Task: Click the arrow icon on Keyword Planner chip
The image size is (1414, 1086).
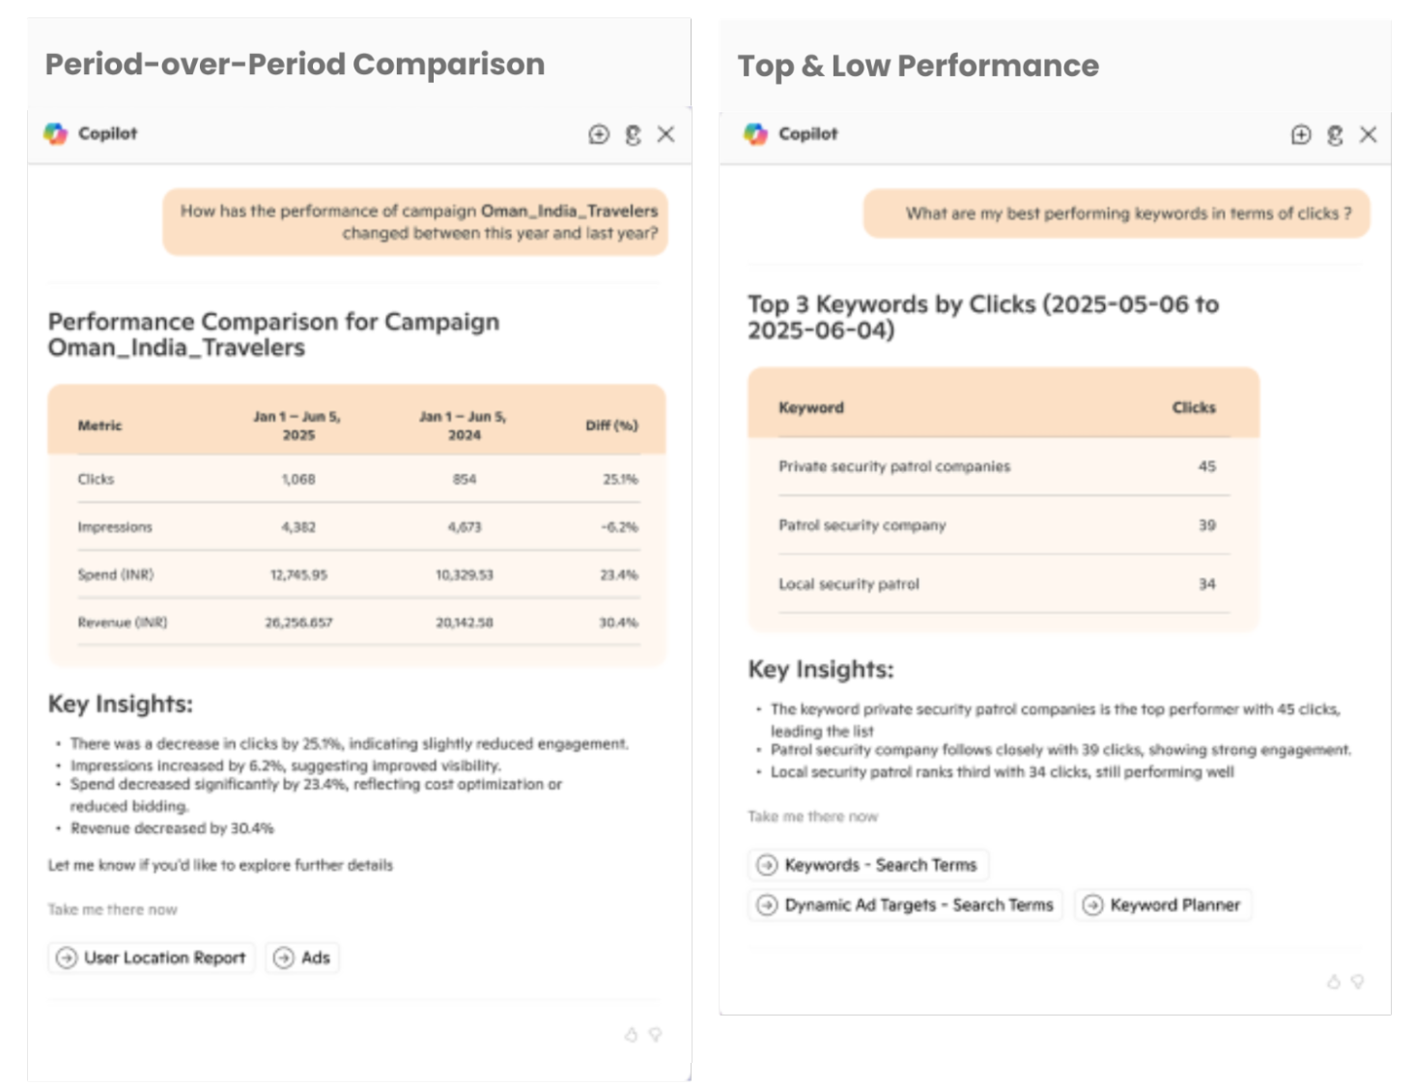Action: [1093, 905]
